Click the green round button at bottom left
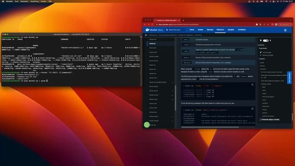 [147, 125]
